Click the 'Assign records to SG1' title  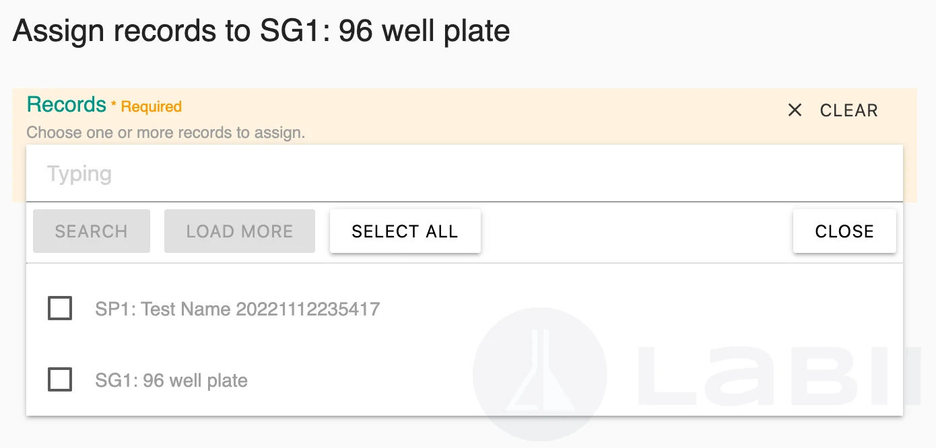[261, 31]
